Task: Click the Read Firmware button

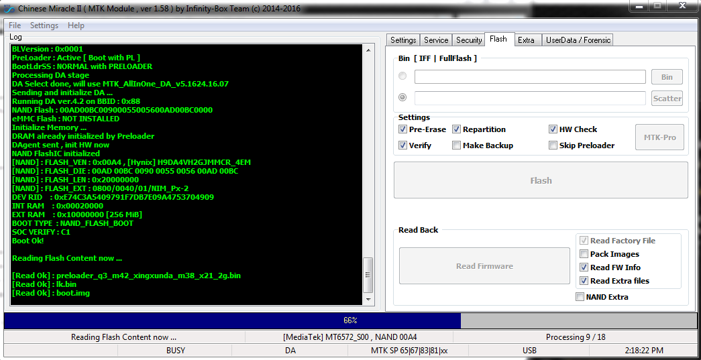Action: (x=484, y=265)
